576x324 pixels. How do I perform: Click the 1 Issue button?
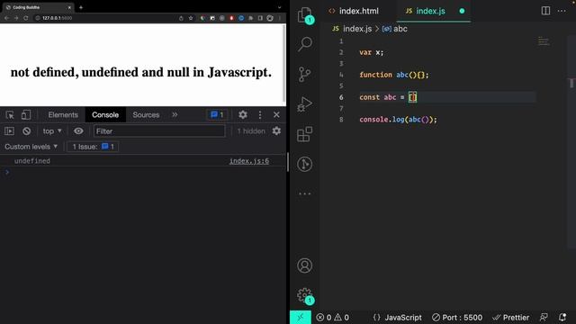(93, 147)
